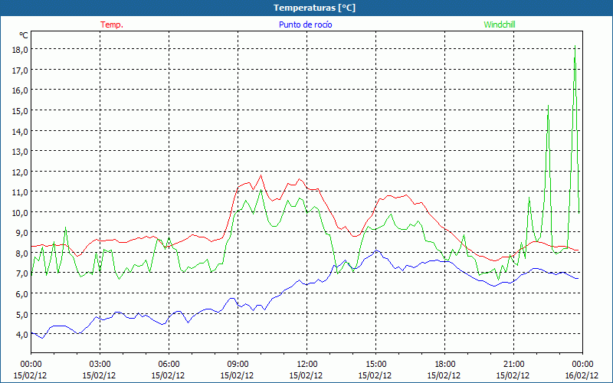Viewport: 613px width, 383px height.
Task: Click the 09:00 time axis label
Action: click(238, 365)
